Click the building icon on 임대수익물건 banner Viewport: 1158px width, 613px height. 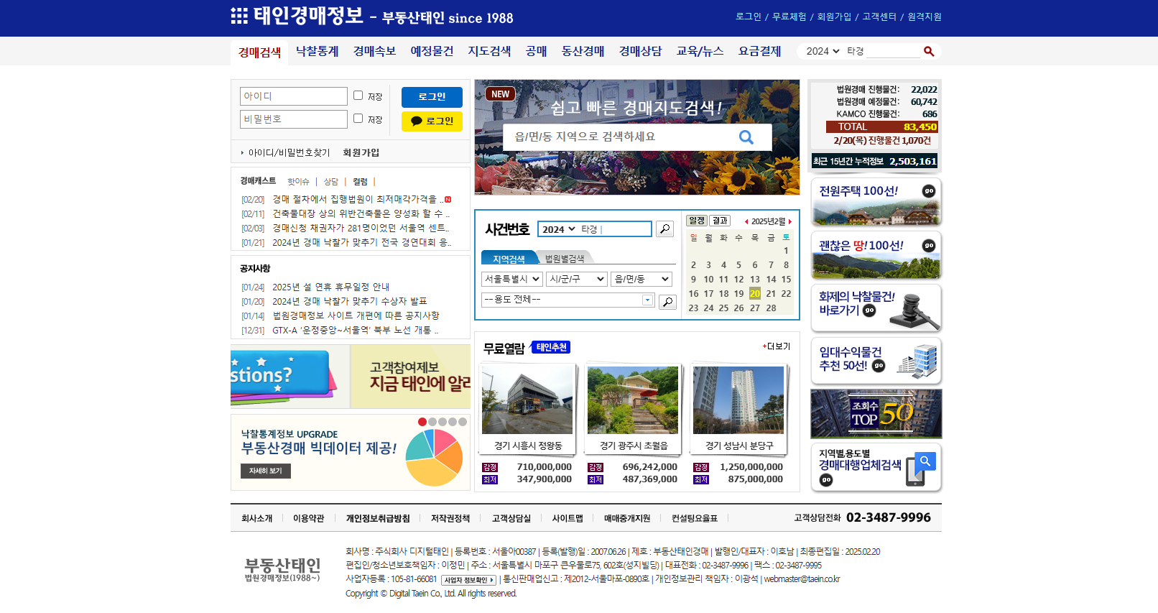point(918,361)
